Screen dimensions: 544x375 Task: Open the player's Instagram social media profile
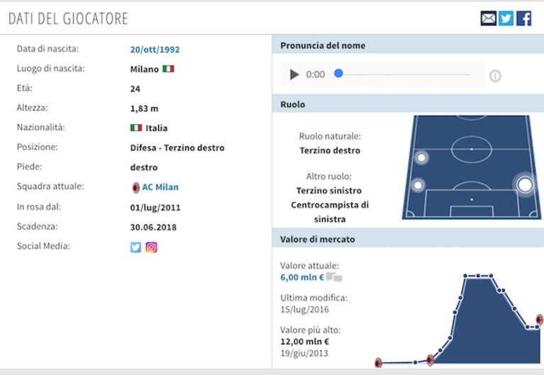click(x=151, y=247)
